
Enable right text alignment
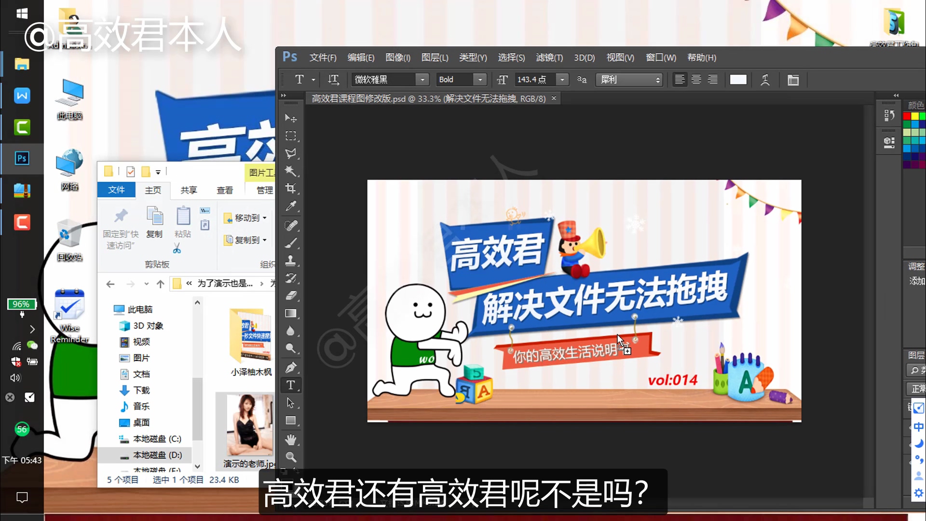click(713, 80)
